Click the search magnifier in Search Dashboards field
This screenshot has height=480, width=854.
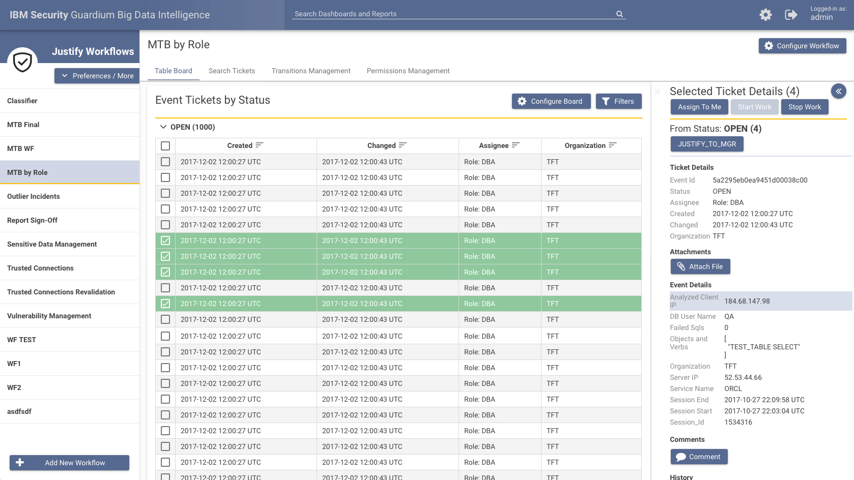[619, 14]
